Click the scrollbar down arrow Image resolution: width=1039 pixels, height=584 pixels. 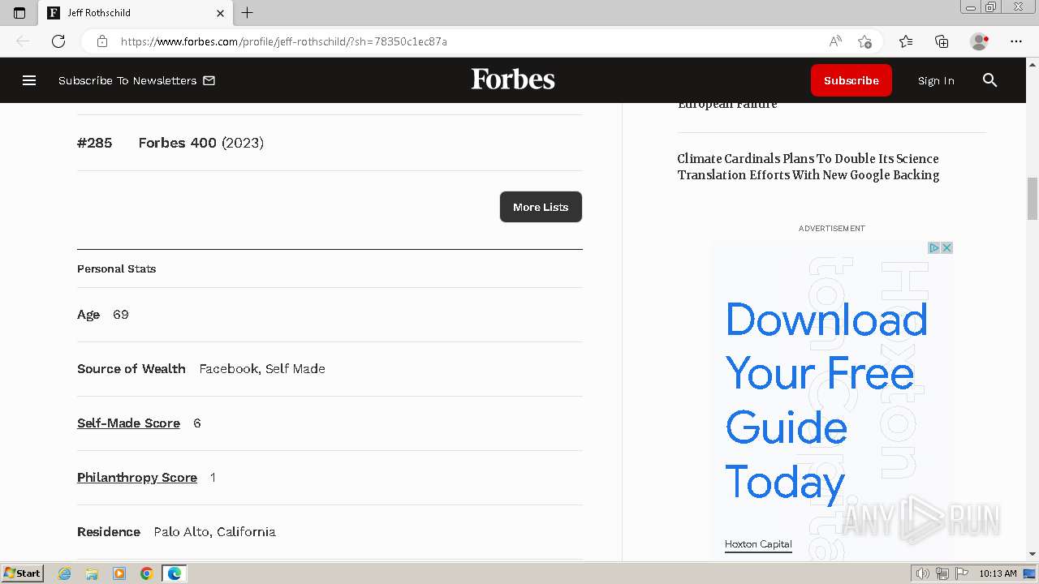1033,555
